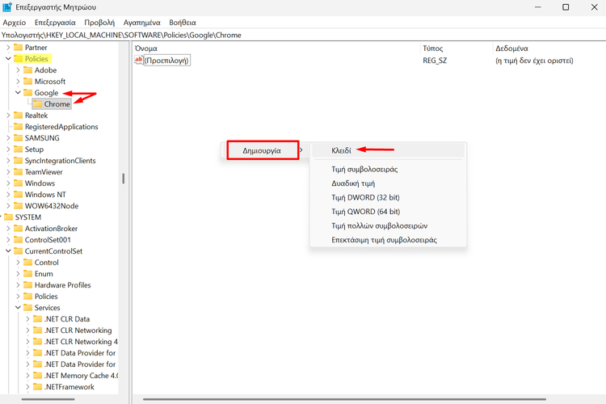Select the .NET CLR Data key

tap(67, 319)
